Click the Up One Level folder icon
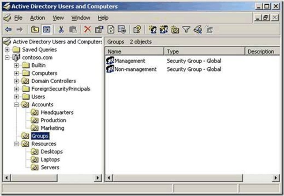Screen dimensions: 284x196 point(35,29)
